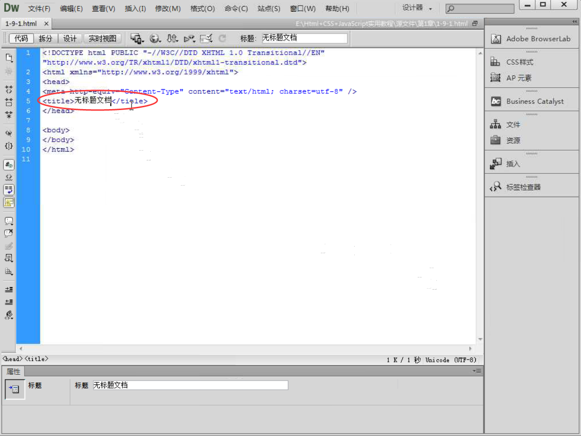Enable 实时视图 live view
Image resolution: width=581 pixels, height=436 pixels.
point(103,39)
